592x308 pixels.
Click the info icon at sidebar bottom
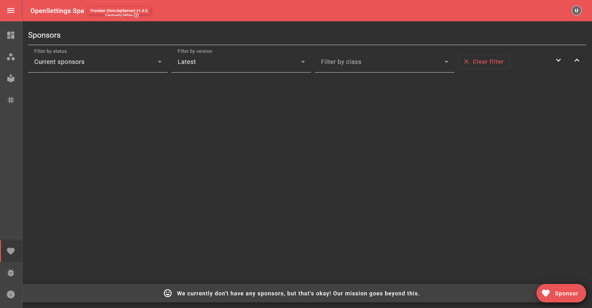[x=11, y=294]
